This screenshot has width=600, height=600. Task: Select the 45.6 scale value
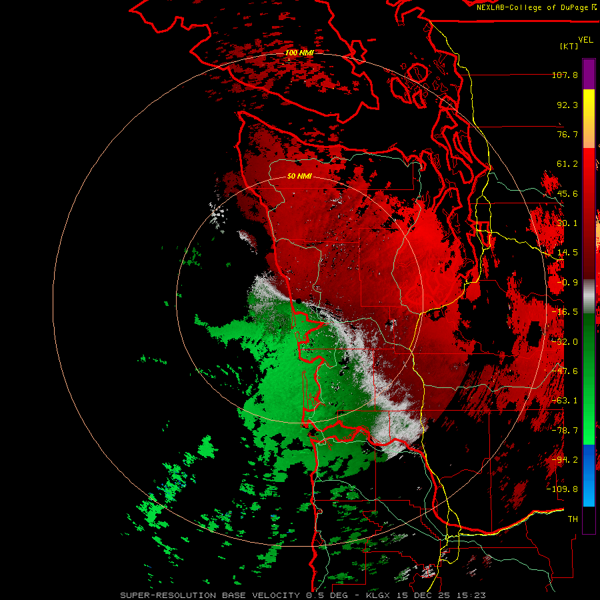click(x=567, y=193)
